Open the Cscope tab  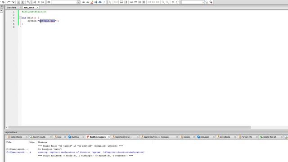(x=186, y=137)
